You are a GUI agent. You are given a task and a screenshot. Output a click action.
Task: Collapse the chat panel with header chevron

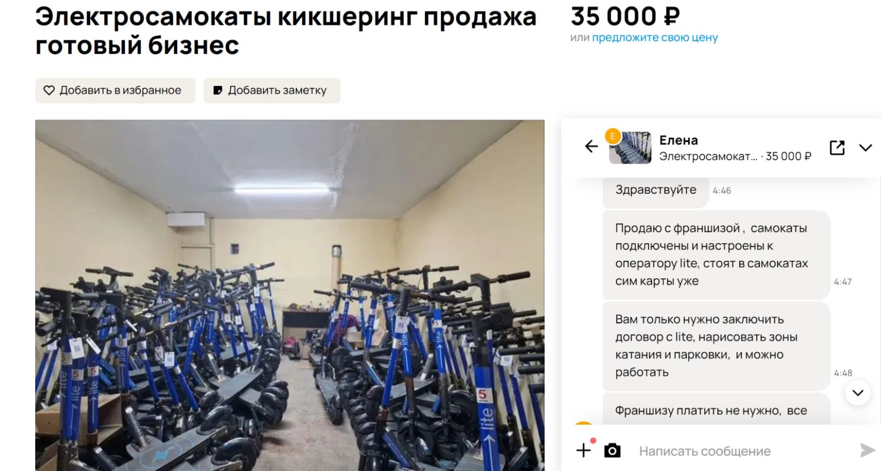tap(866, 147)
